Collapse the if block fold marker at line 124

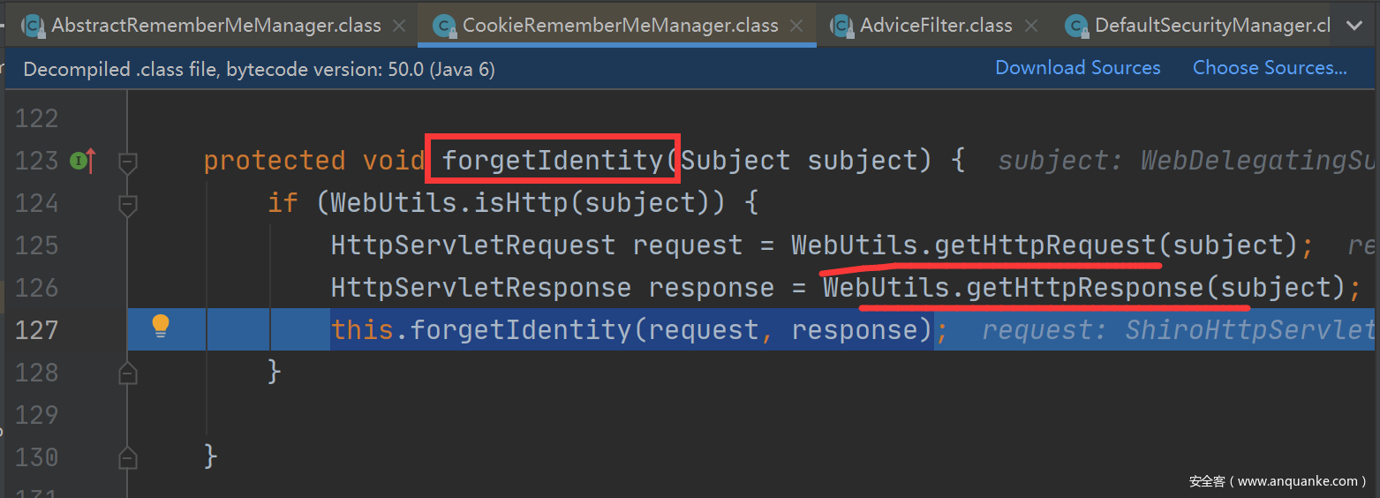pos(128,204)
